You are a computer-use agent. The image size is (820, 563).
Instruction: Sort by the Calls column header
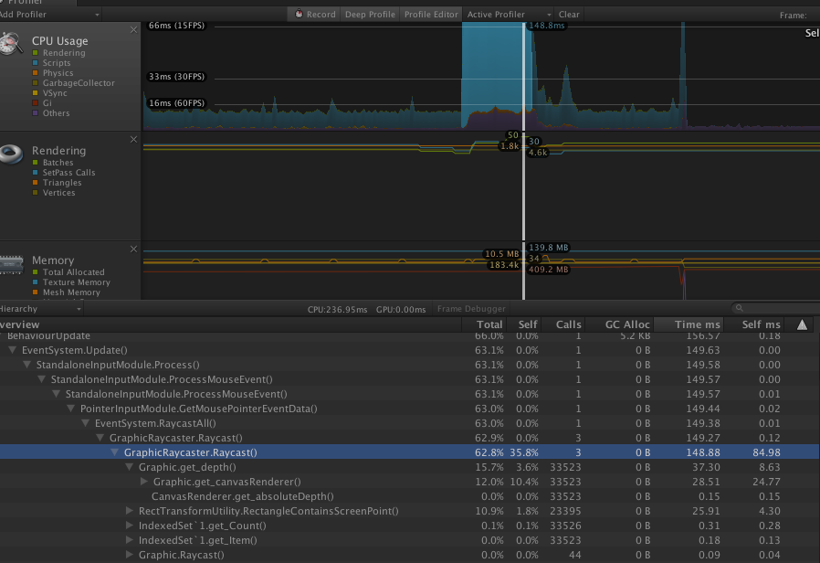click(563, 324)
